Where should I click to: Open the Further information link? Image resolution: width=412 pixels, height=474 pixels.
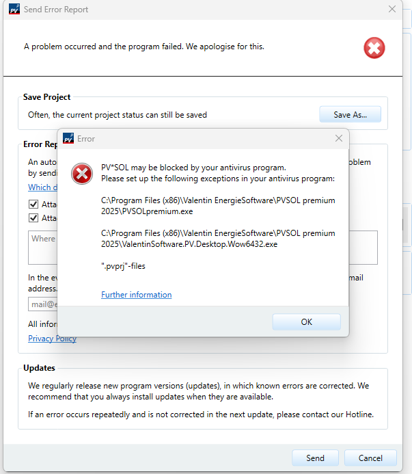point(137,295)
